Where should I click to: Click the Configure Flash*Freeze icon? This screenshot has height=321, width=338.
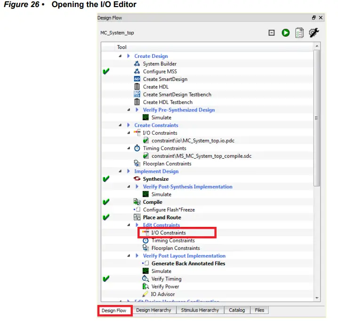(137, 209)
